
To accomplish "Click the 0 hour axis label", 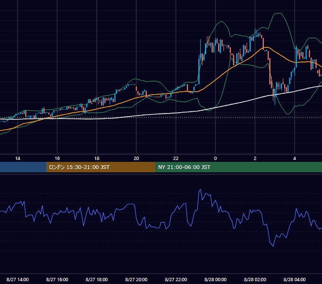I will [215, 159].
